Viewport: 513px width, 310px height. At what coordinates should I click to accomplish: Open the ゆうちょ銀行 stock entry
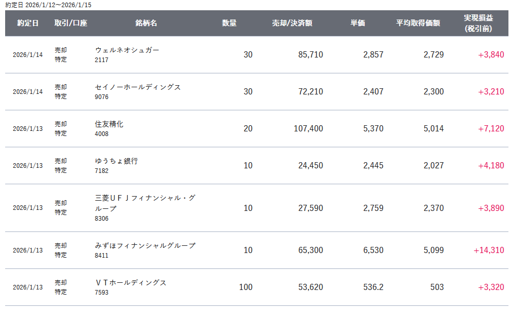click(x=116, y=161)
